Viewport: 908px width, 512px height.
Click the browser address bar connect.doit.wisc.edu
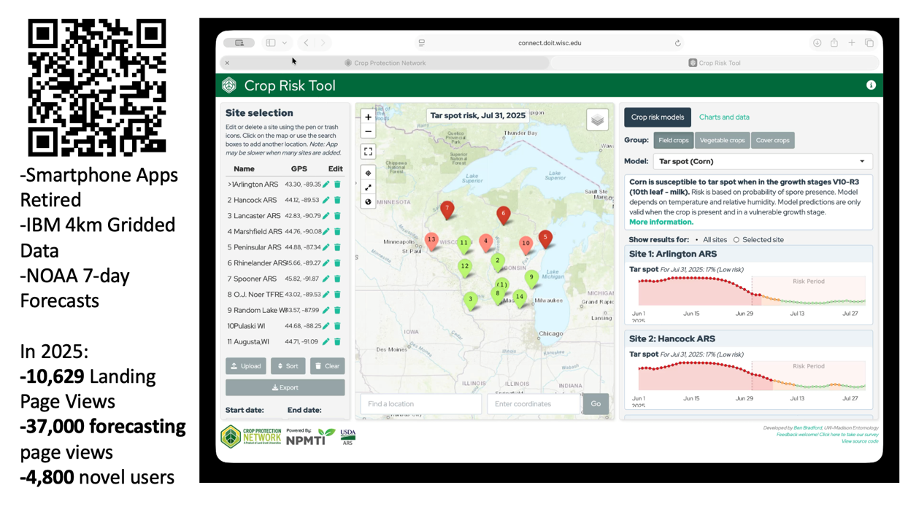tap(550, 43)
